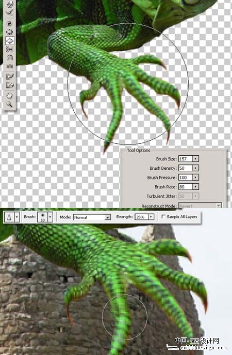232x355 pixels.
Task: Select the Forward Warp tool
Action: (10, 4)
